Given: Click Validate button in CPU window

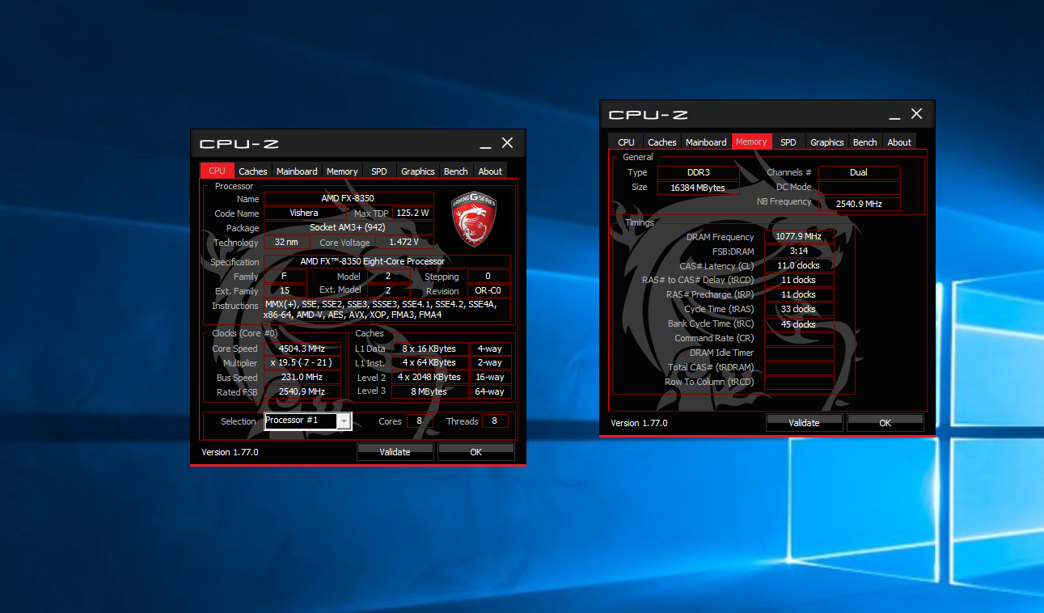Looking at the screenshot, I should (395, 452).
